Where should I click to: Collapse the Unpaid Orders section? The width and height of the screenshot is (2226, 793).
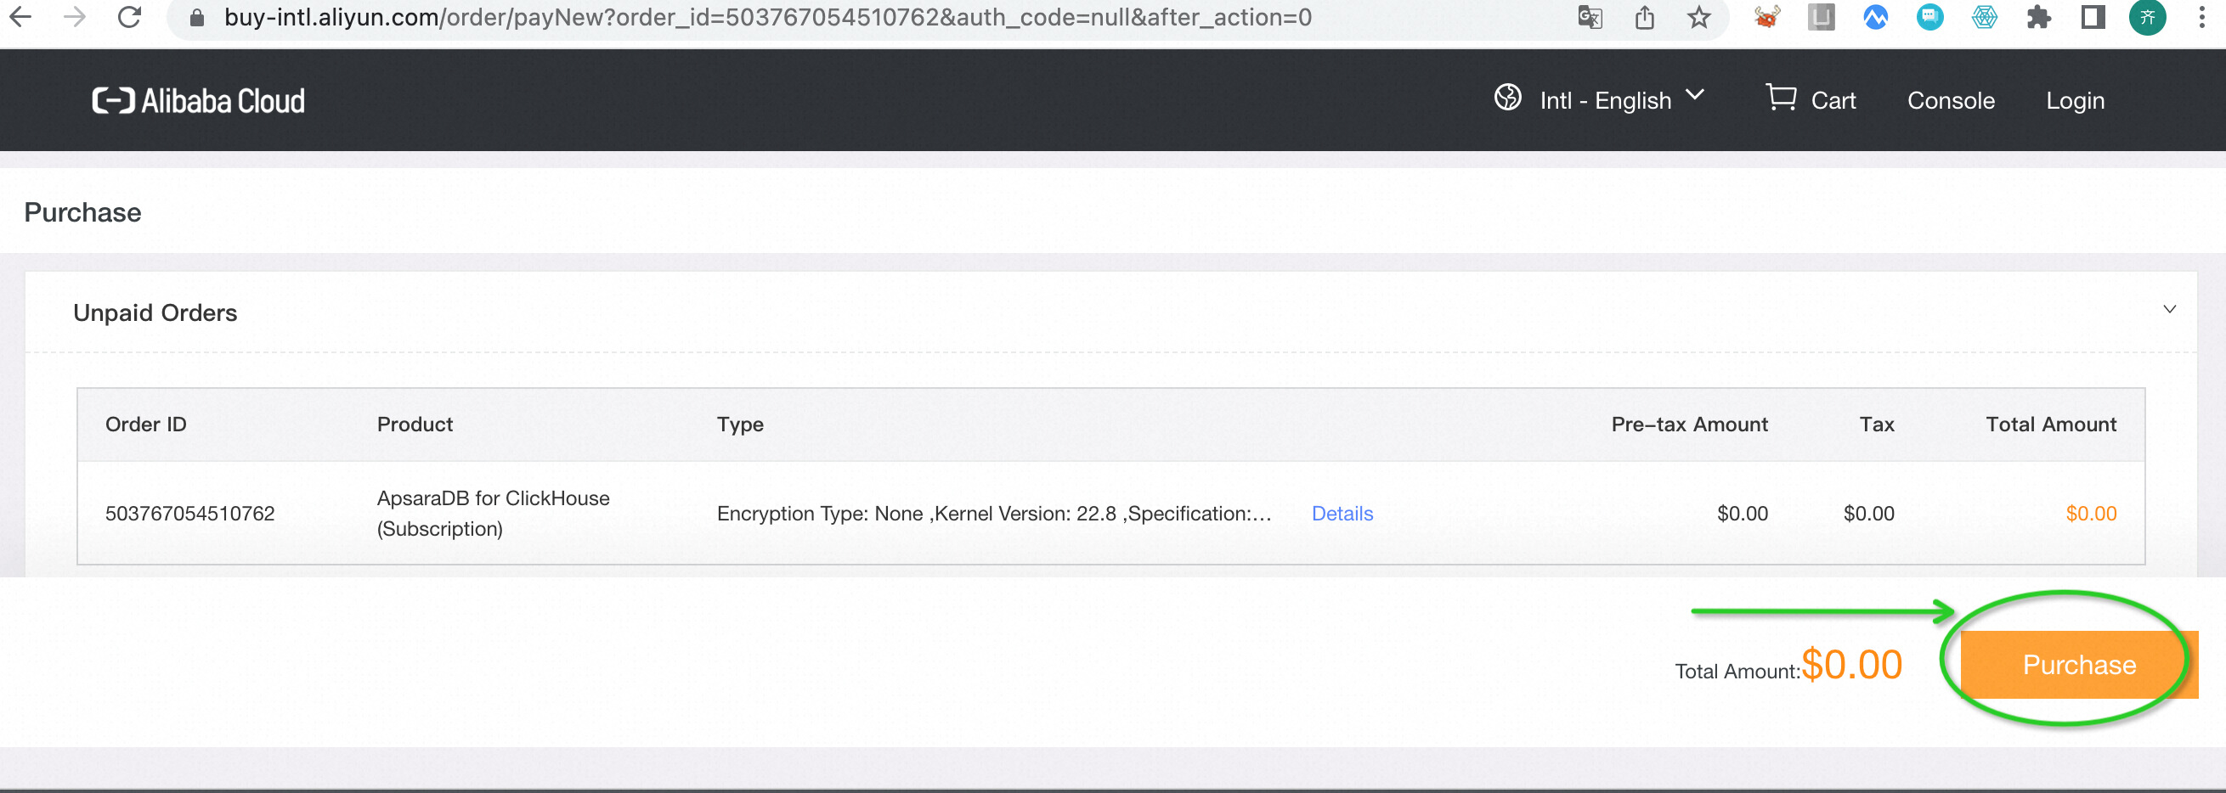tap(2169, 309)
